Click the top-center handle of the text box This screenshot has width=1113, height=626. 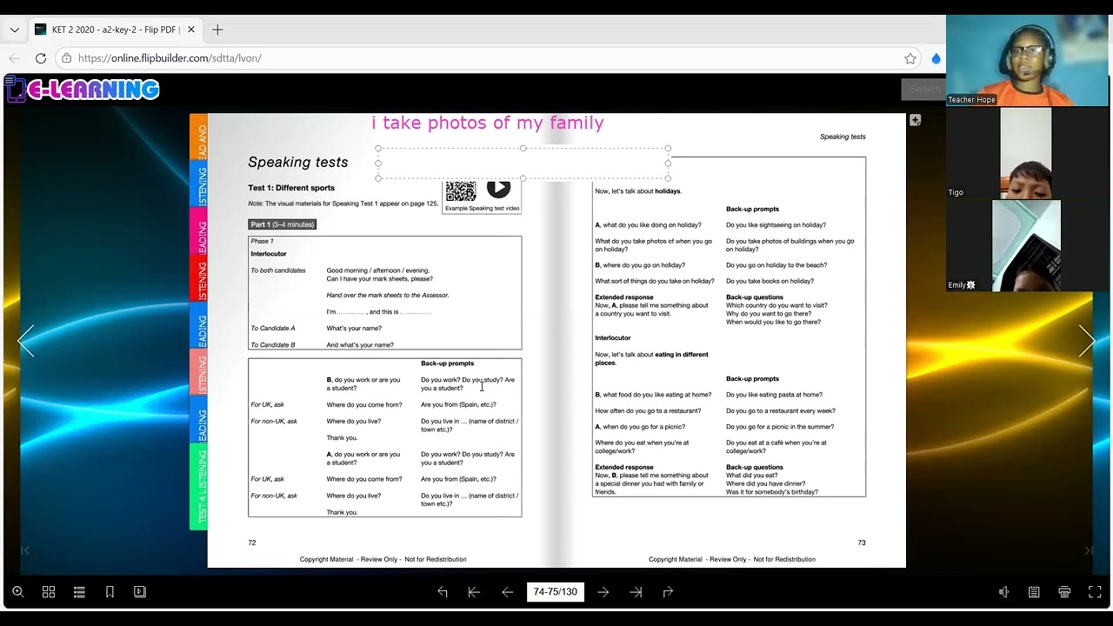click(523, 149)
